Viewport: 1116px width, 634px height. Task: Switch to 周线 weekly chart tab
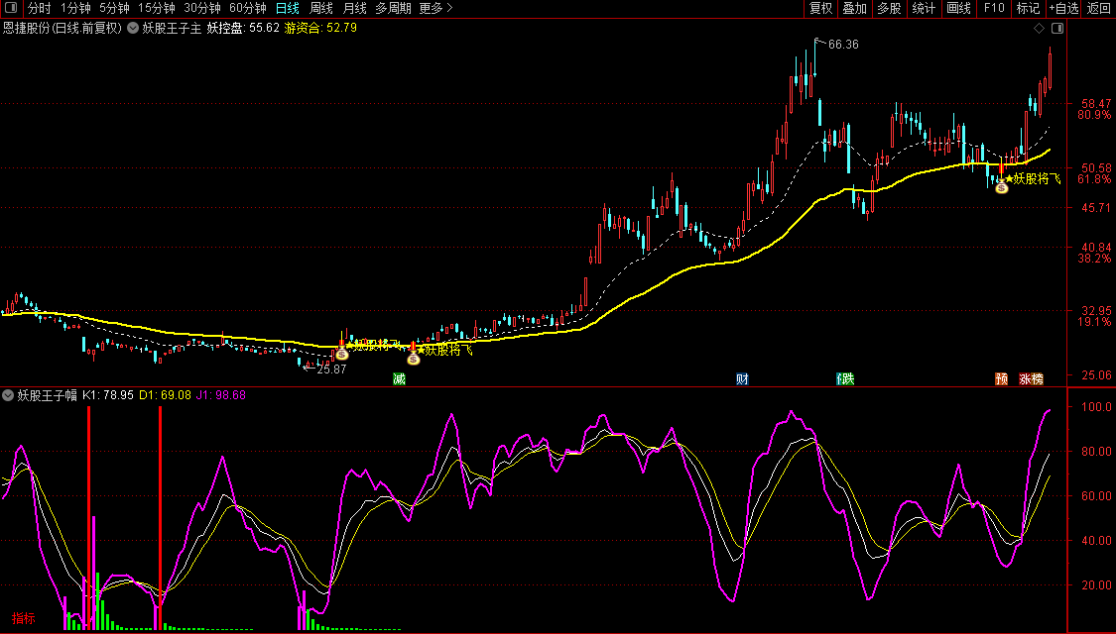coord(321,9)
